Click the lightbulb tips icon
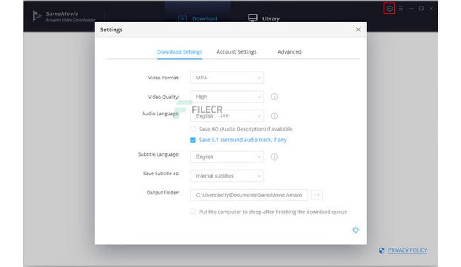 pyautogui.click(x=356, y=230)
